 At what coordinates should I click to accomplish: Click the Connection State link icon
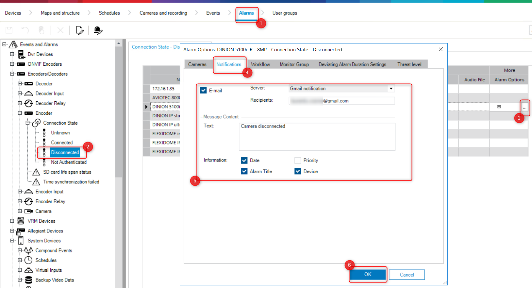36,123
